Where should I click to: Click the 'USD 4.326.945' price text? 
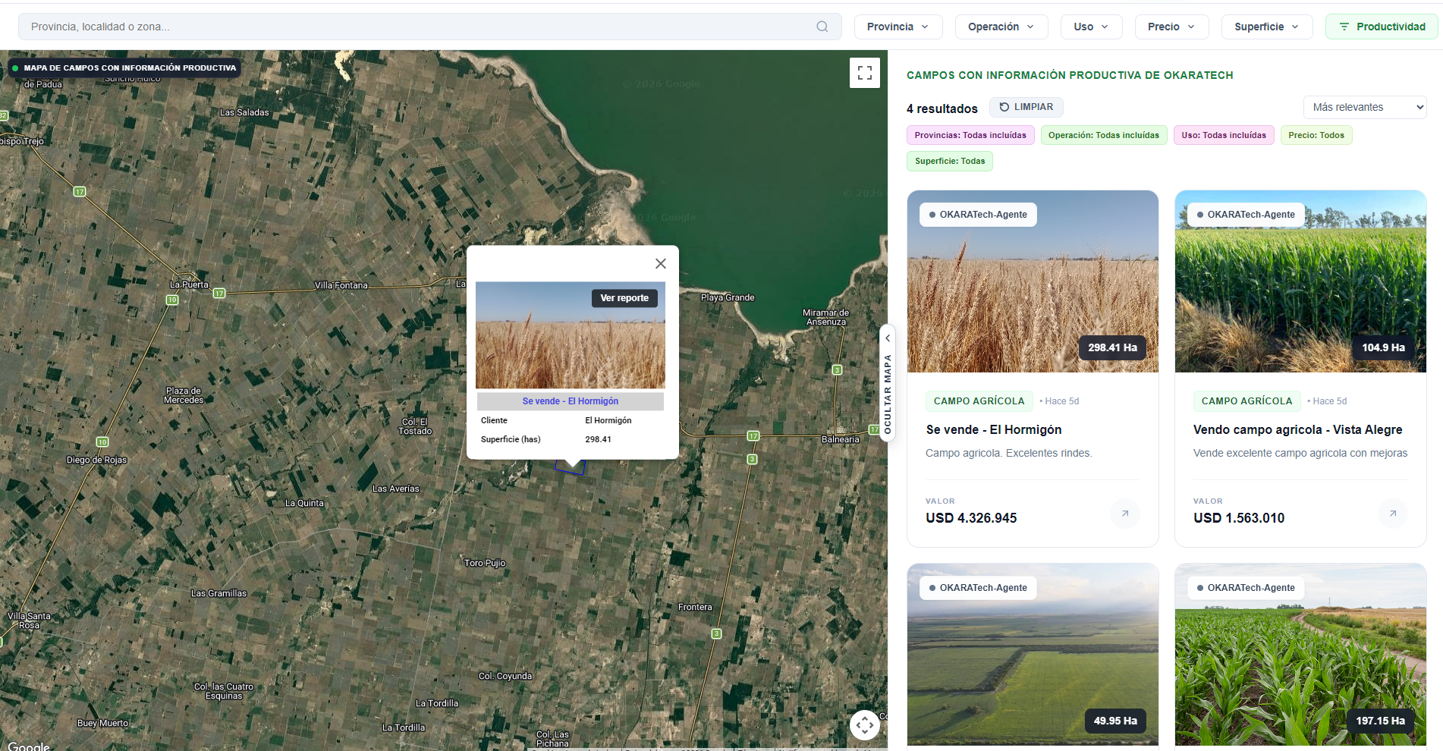coord(971,518)
